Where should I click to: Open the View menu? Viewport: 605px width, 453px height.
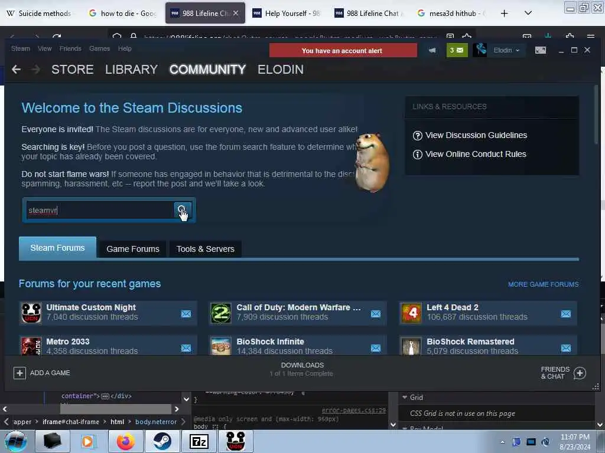click(x=44, y=48)
